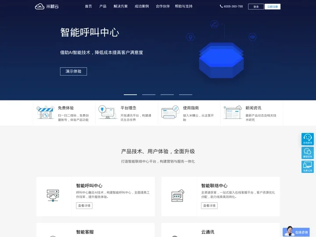Click the 立即注册 register button
This screenshot has height=237, width=316.
pos(273,7)
